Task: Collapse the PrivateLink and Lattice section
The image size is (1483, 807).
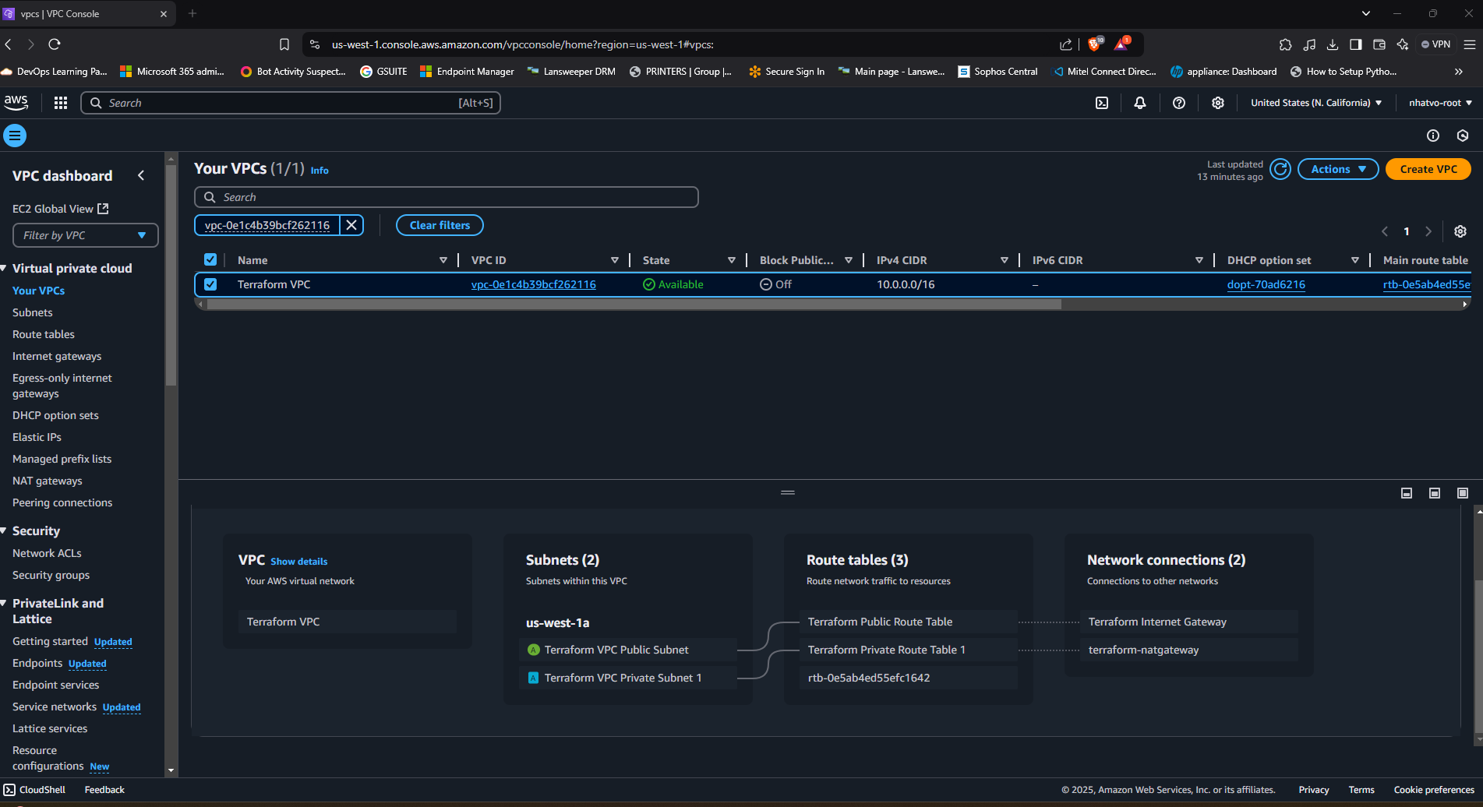Action: pos(5,603)
